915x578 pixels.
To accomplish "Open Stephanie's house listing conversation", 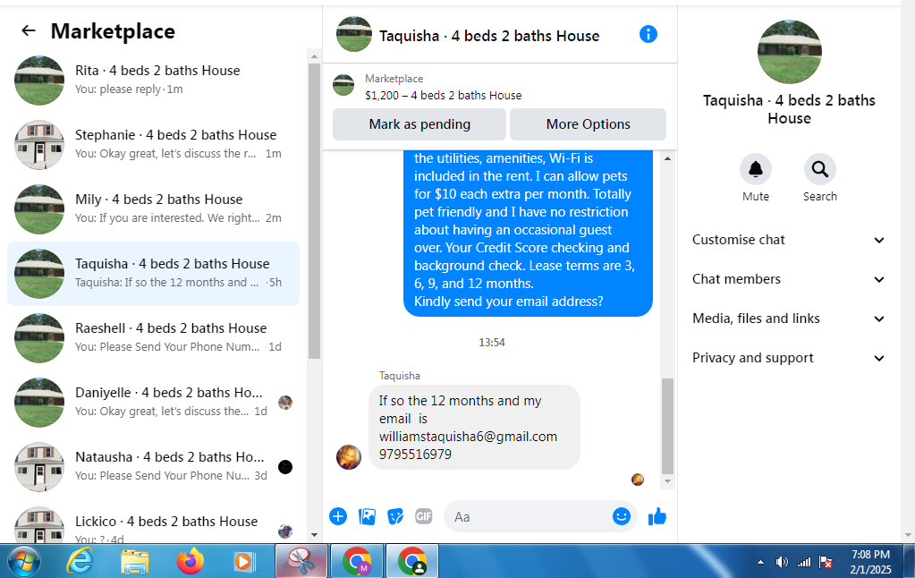I will (154, 144).
